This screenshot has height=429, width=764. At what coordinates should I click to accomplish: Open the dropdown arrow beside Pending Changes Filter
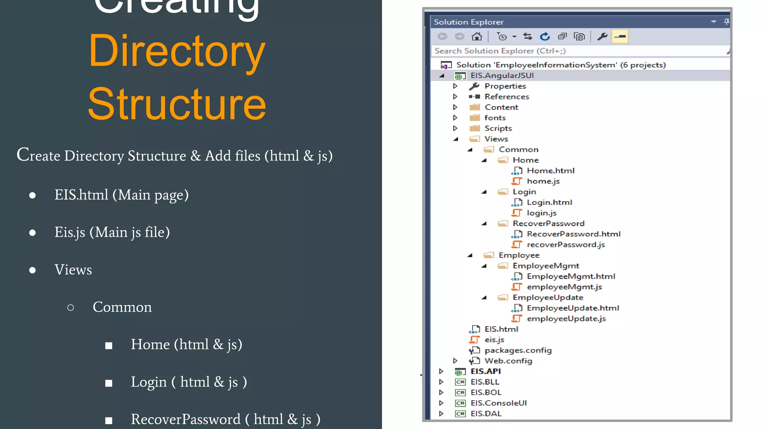(514, 36)
